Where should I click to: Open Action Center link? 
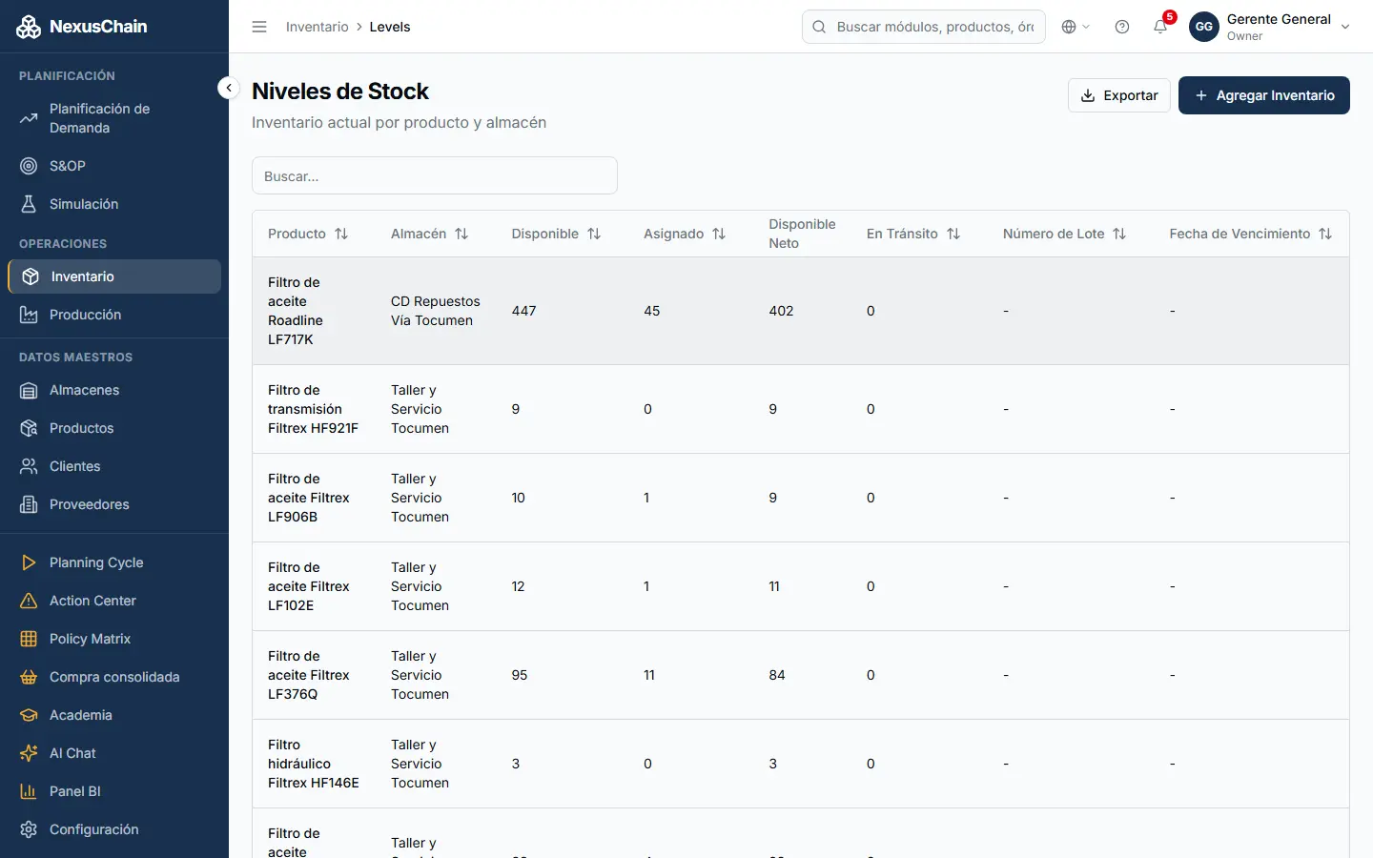click(x=114, y=601)
